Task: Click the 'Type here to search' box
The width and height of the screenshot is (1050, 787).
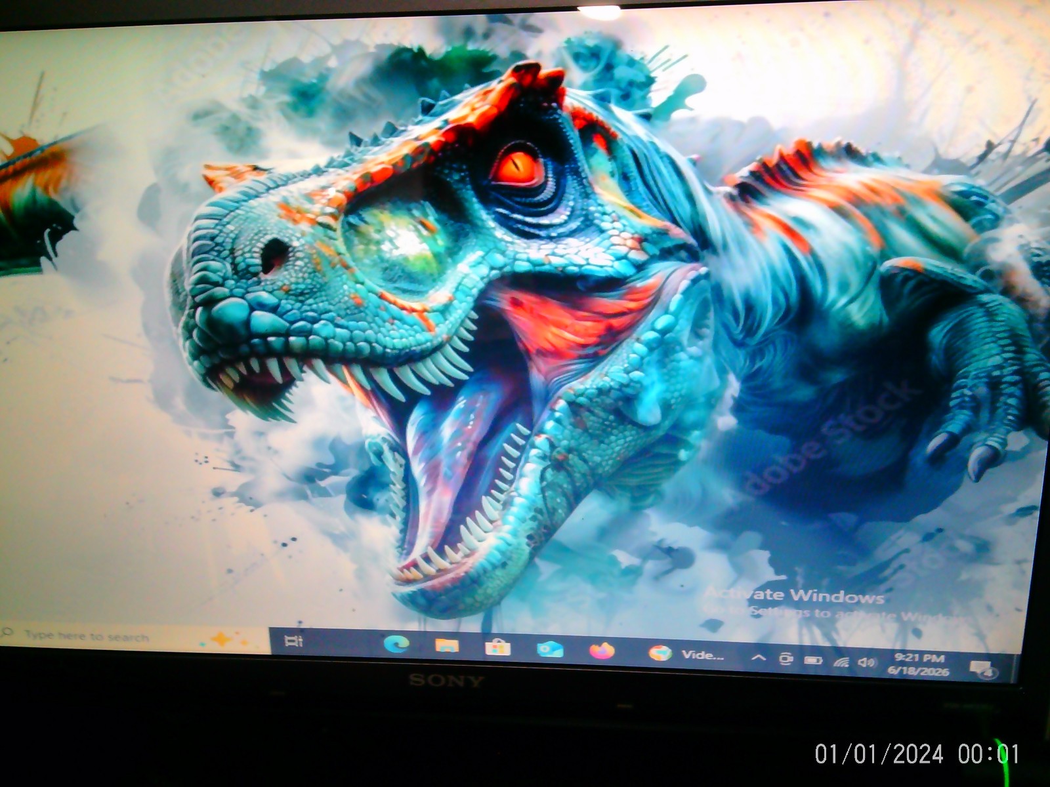Action: point(134,637)
